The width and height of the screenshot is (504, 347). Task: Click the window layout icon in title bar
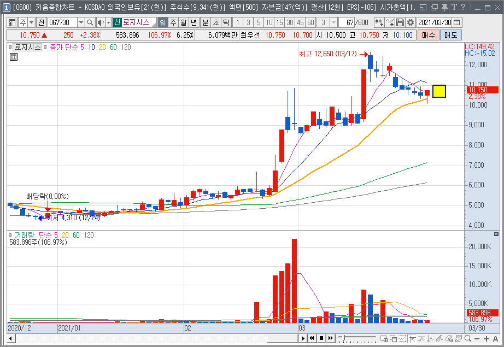click(423, 7)
